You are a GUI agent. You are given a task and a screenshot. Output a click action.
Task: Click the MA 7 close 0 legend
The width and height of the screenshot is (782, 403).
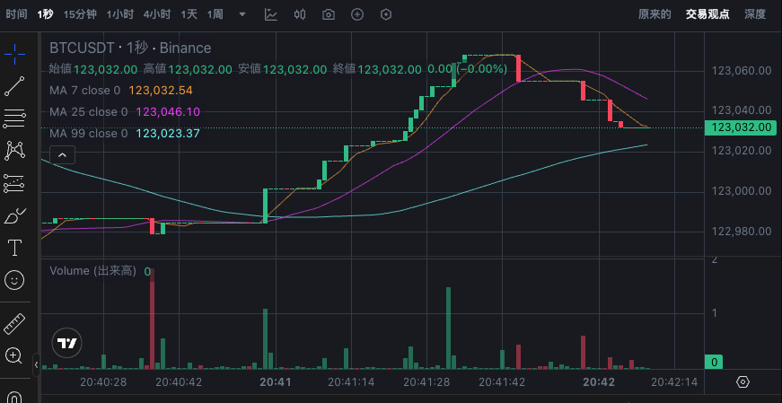click(x=84, y=91)
